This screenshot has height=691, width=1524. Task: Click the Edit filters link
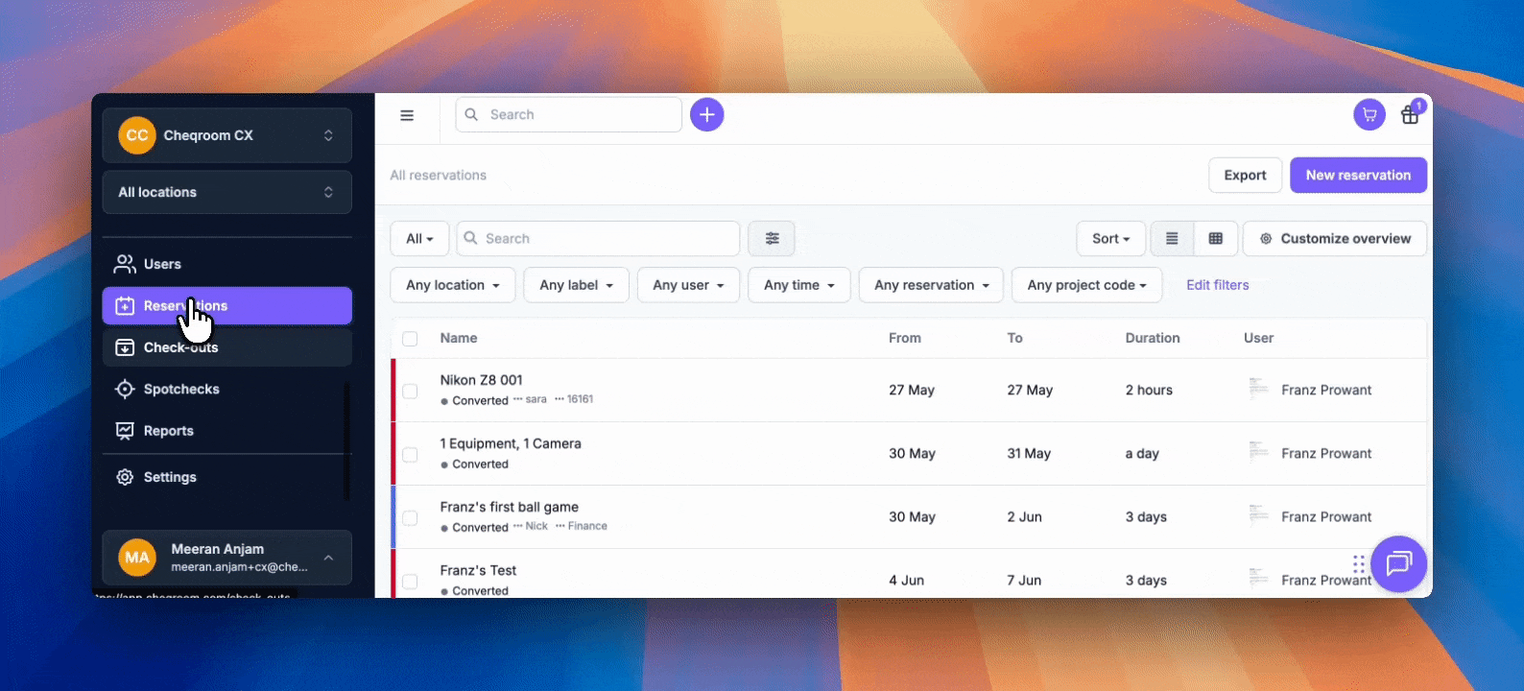pyautogui.click(x=1217, y=285)
